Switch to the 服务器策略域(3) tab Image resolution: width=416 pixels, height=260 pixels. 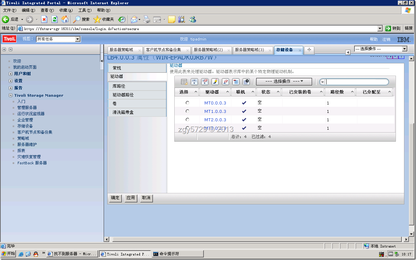pyautogui.click(x=249, y=50)
